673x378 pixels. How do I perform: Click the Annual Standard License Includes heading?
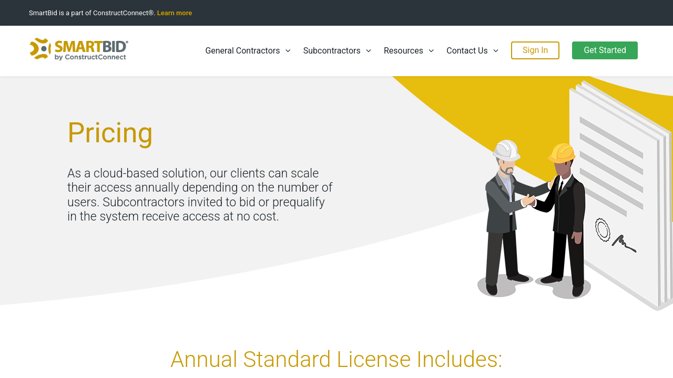[x=336, y=359]
